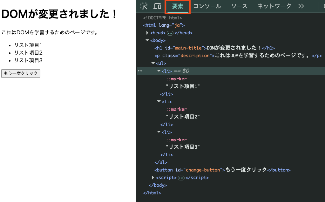Collapse the body element node
The width and height of the screenshot is (325, 202).
pyautogui.click(x=147, y=40)
